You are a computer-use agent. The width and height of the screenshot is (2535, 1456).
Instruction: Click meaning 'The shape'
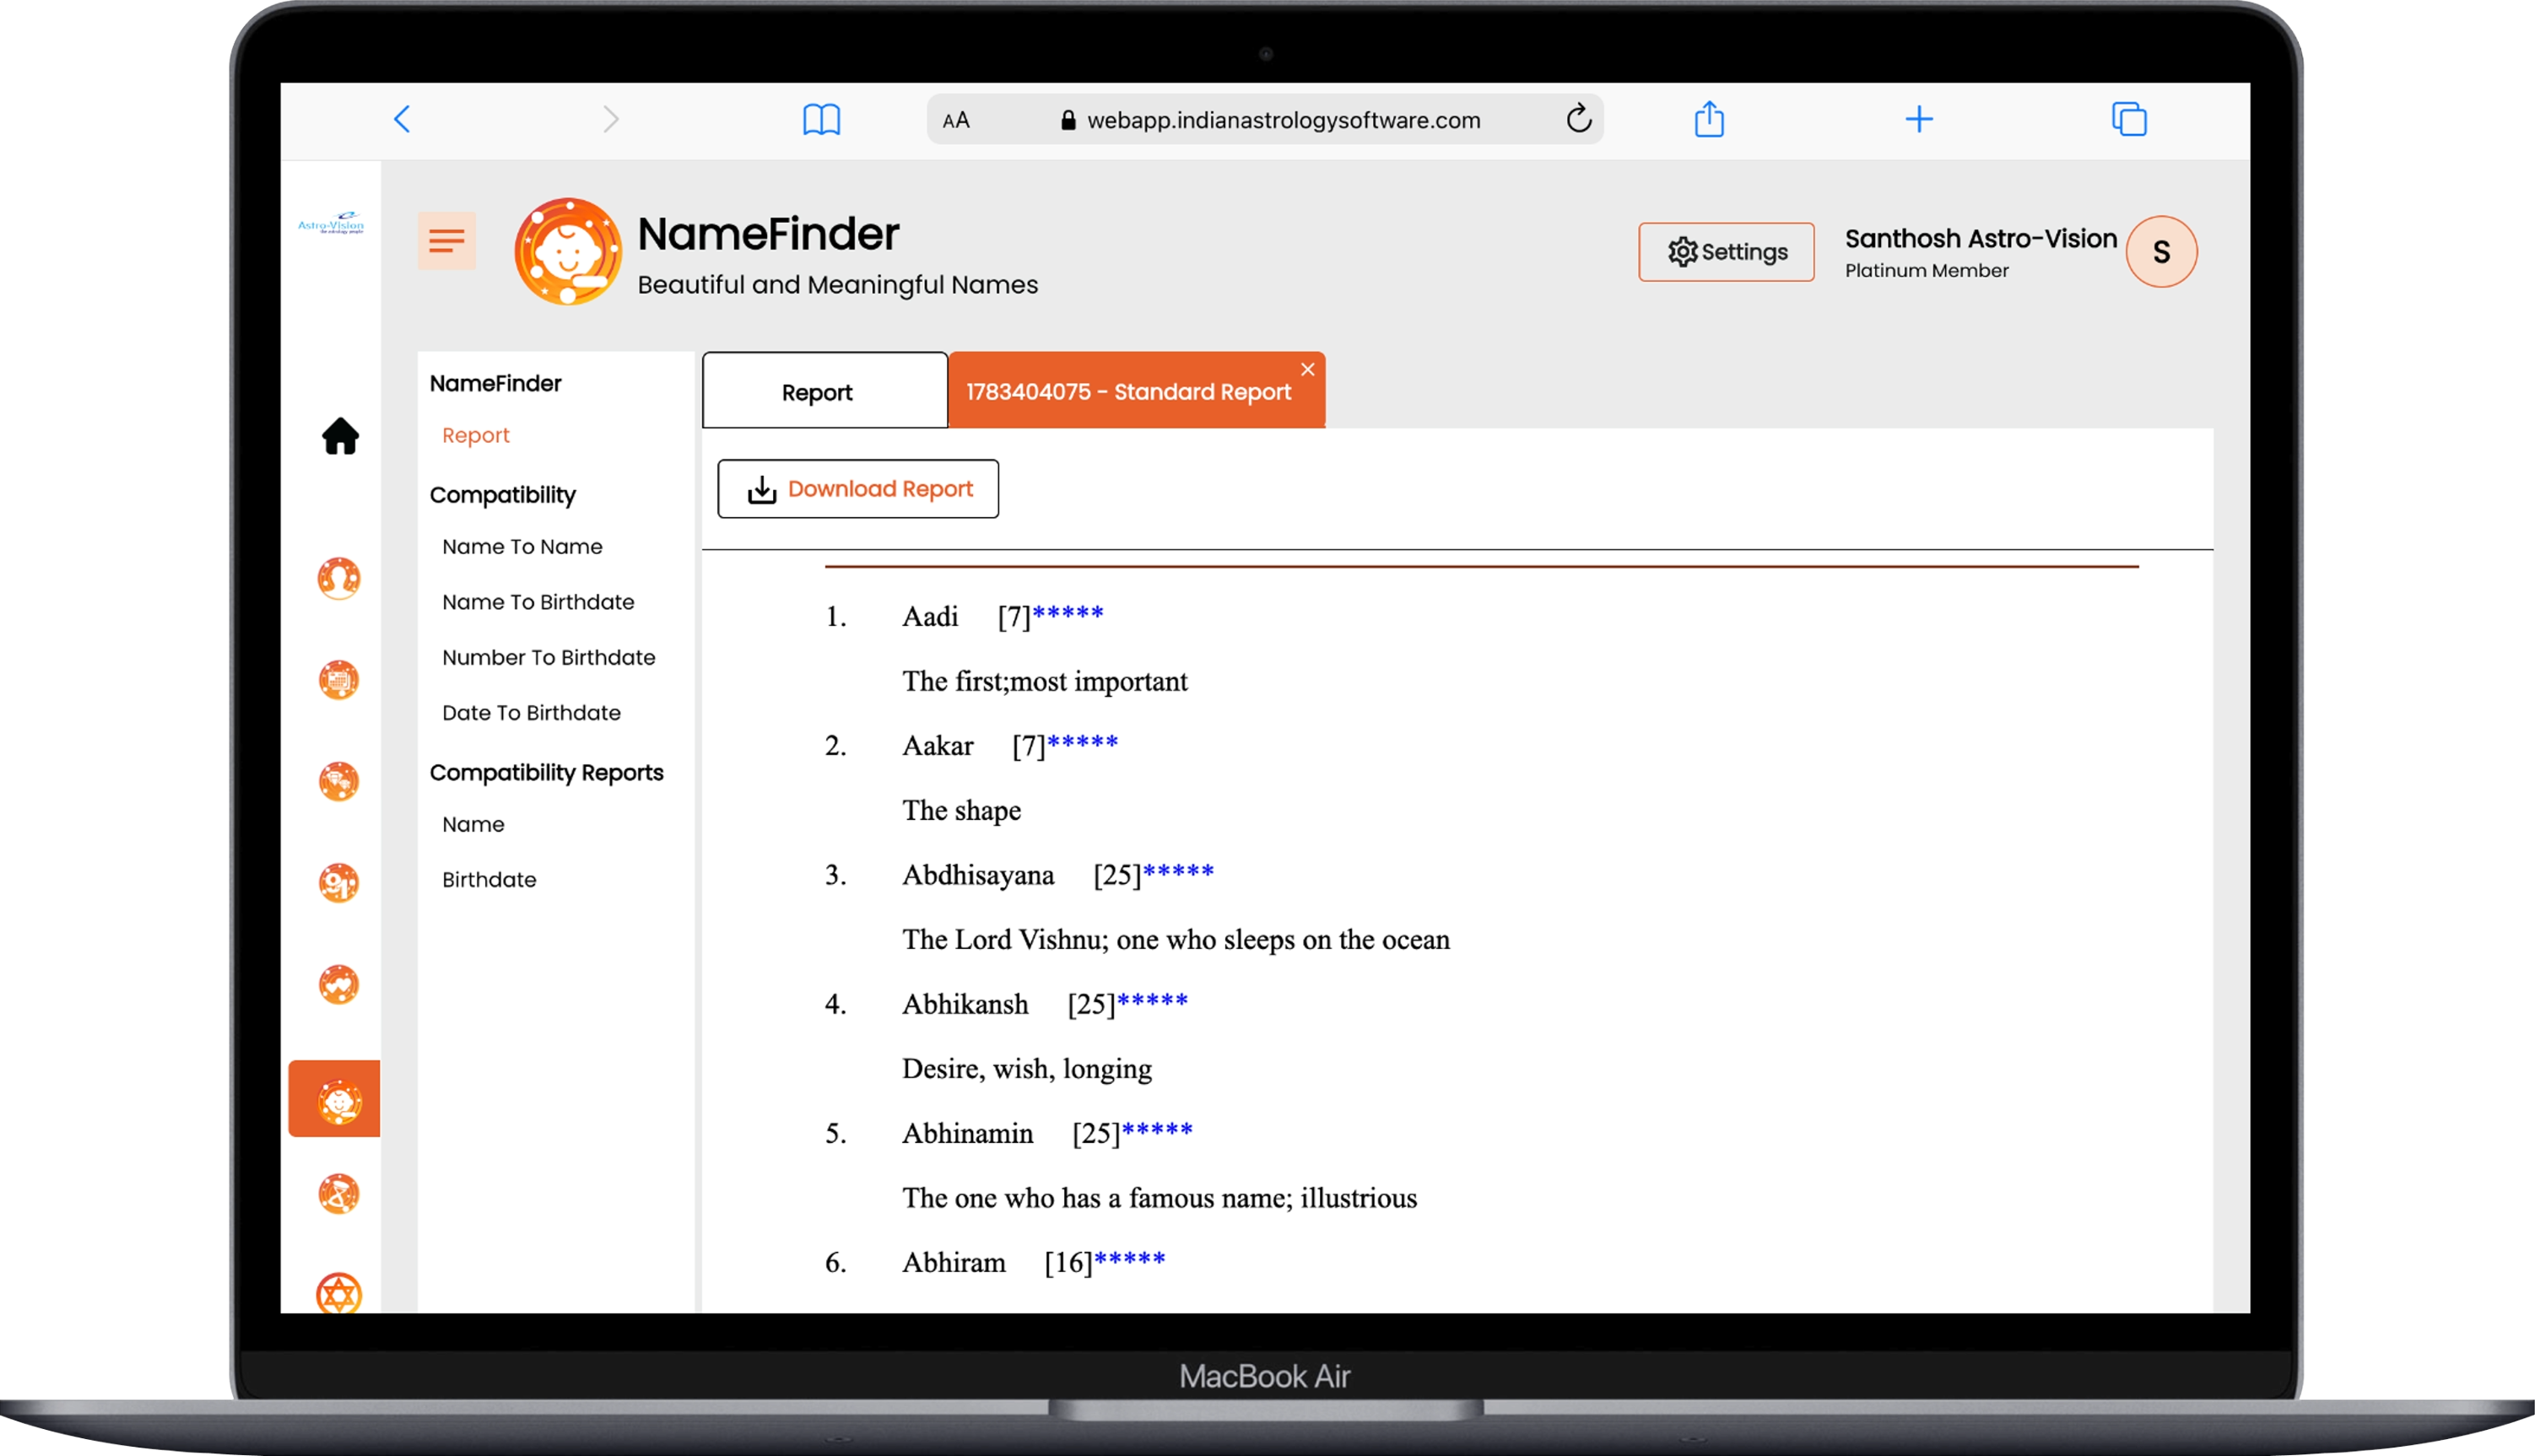(x=961, y=811)
